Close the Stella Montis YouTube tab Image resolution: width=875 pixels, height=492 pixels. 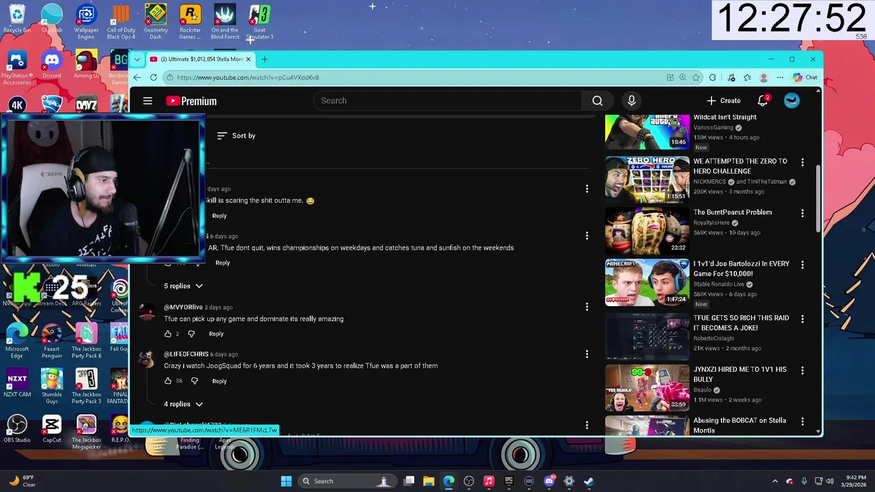click(x=248, y=59)
